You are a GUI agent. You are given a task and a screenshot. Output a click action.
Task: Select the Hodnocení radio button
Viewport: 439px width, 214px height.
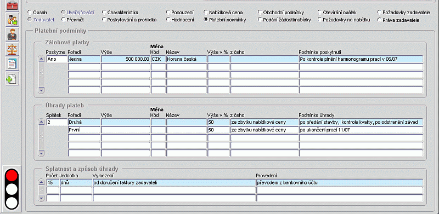168,20
